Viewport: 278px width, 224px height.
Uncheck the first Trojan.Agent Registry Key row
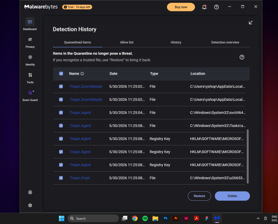point(61,139)
